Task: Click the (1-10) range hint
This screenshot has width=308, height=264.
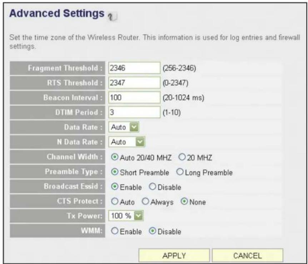Action: pos(172,113)
